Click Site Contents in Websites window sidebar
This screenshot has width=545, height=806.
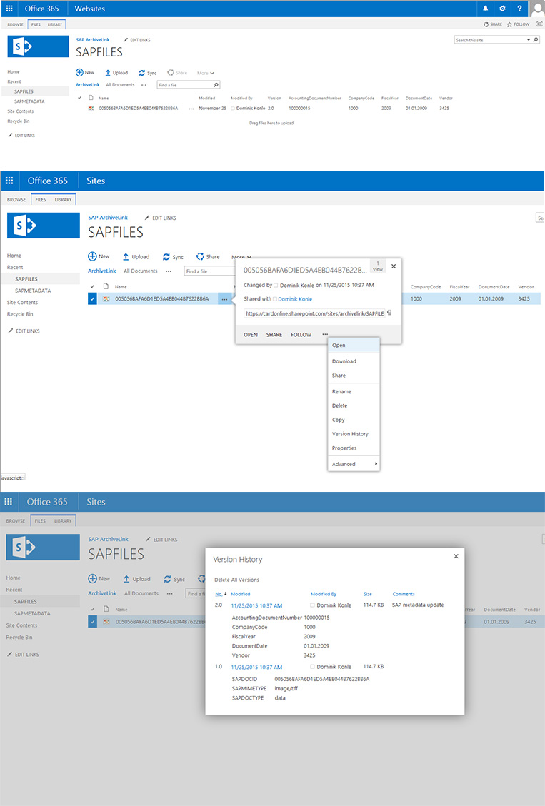21,111
